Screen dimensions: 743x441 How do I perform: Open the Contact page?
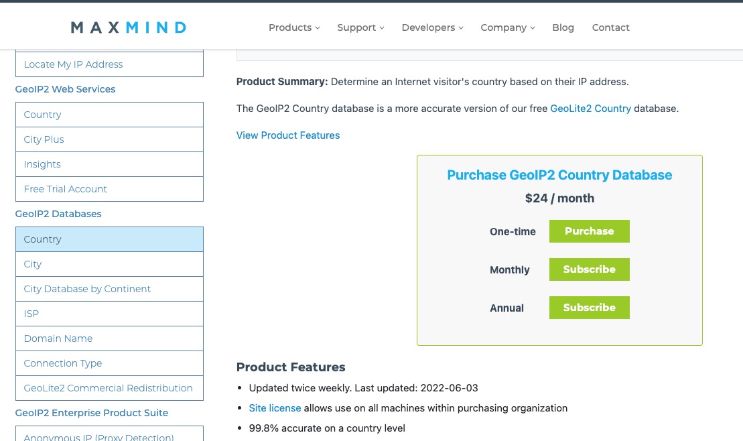point(610,27)
